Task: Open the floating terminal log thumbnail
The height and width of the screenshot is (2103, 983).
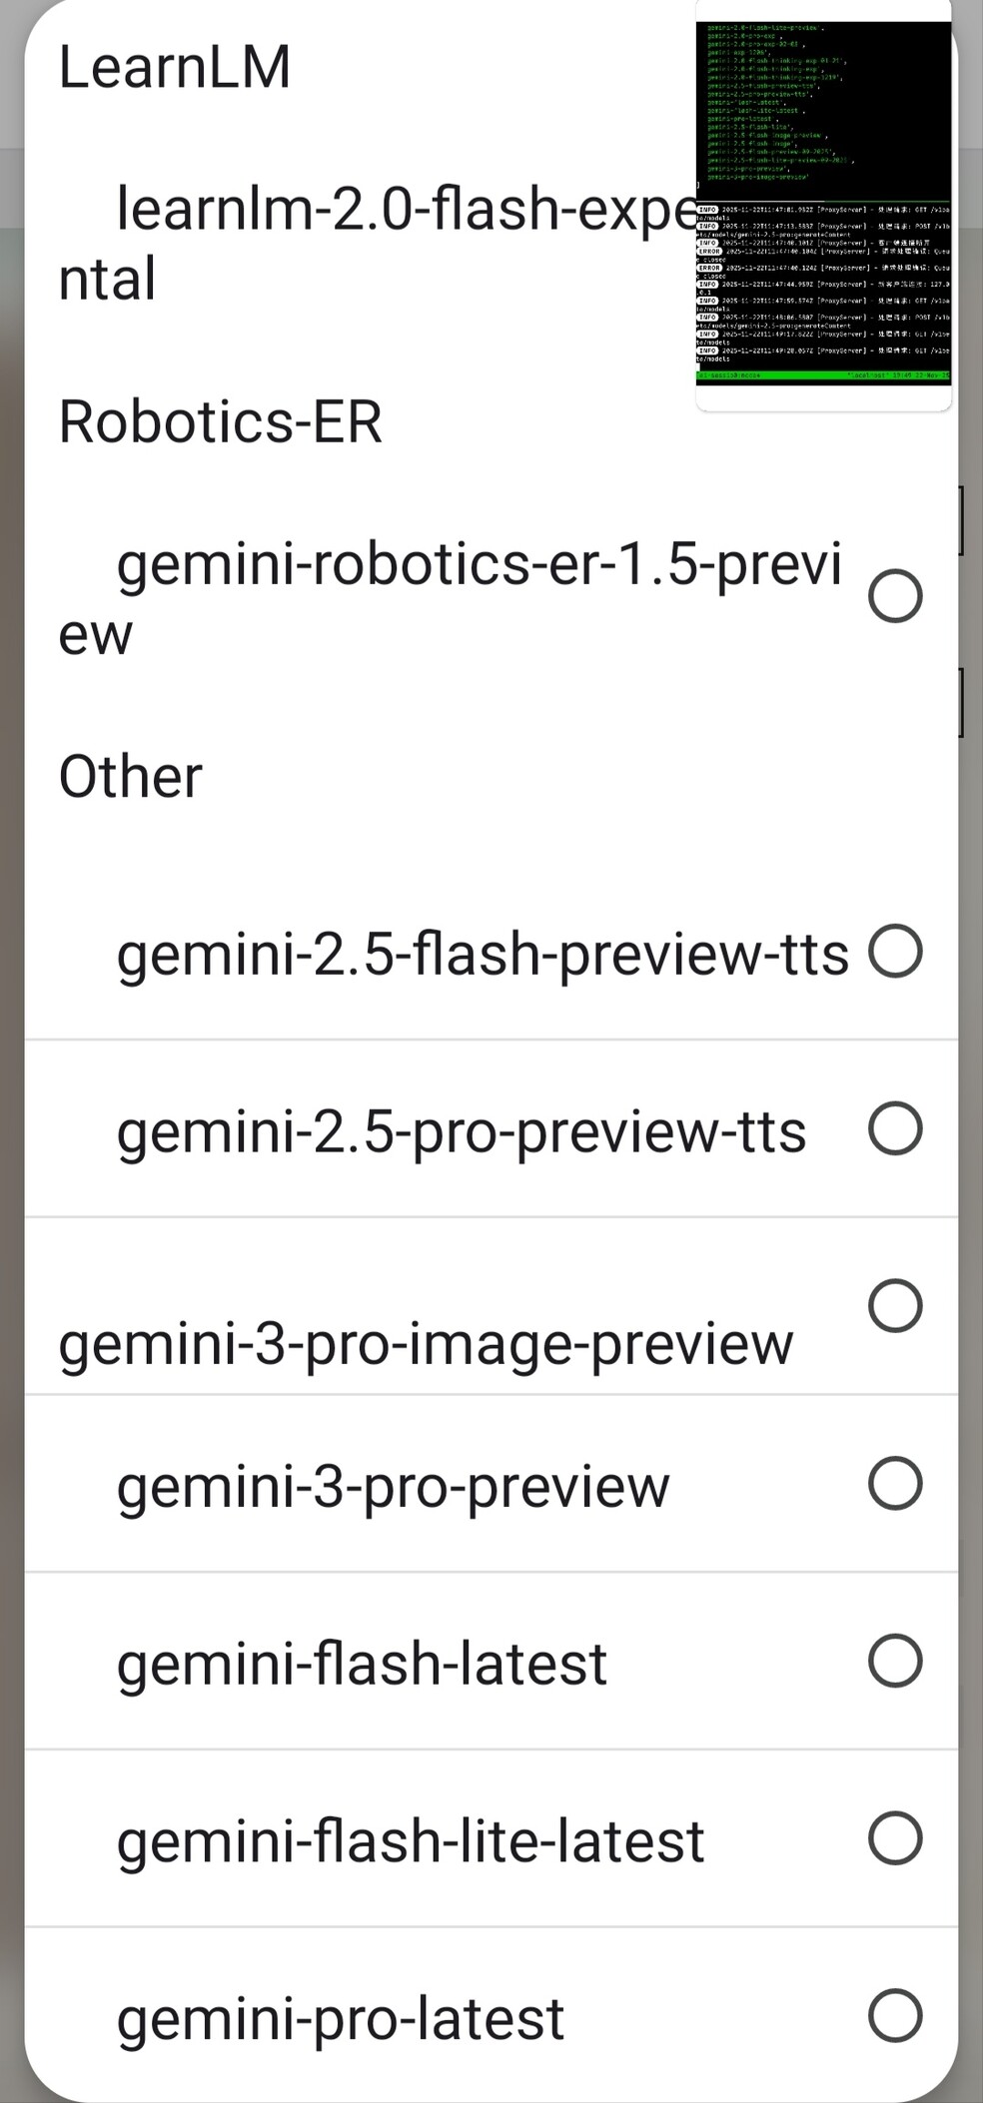Action: pos(823,203)
